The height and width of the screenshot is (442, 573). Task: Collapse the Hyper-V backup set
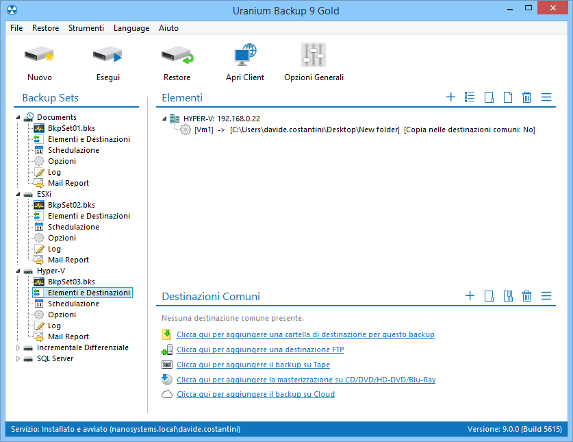pos(18,271)
